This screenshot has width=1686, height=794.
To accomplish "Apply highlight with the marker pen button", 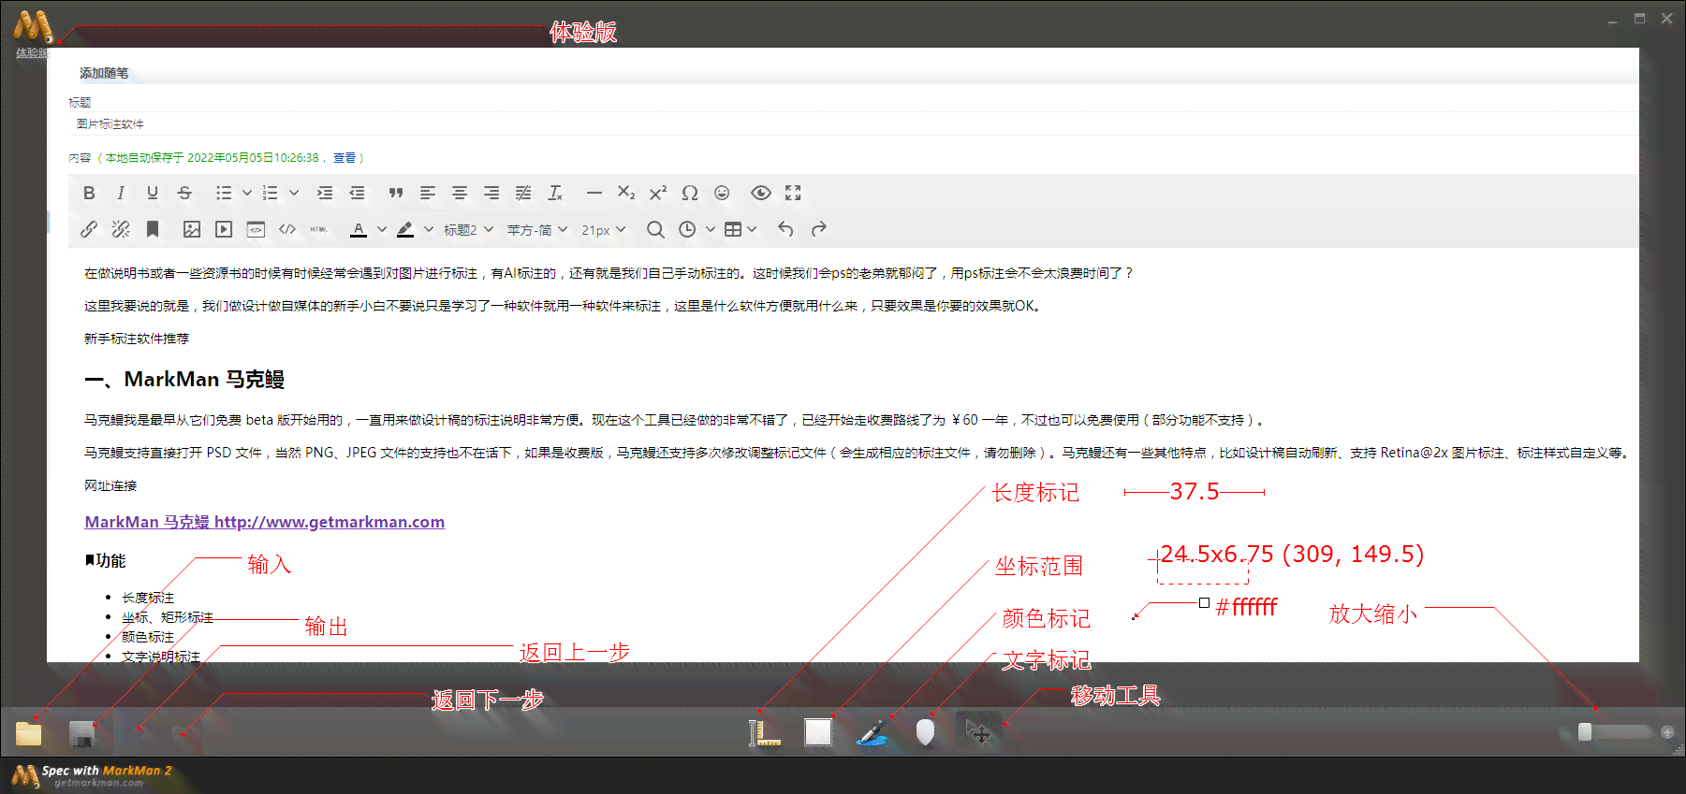I will pos(405,229).
